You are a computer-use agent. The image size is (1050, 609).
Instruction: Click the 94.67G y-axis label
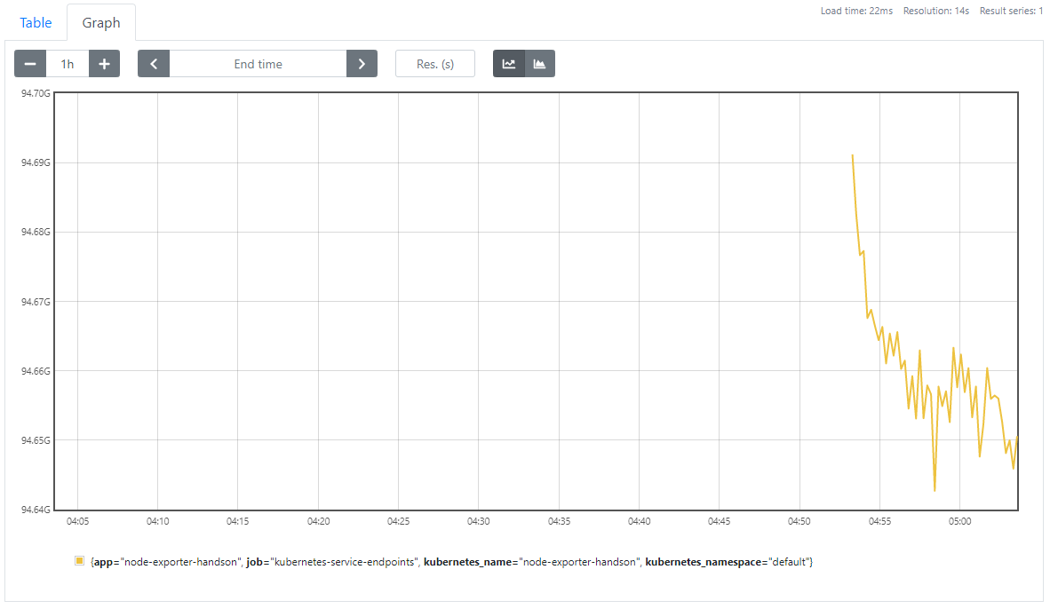(x=36, y=302)
